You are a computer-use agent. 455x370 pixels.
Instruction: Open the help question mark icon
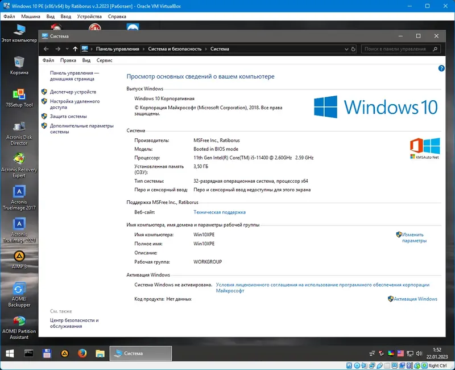(x=441, y=68)
